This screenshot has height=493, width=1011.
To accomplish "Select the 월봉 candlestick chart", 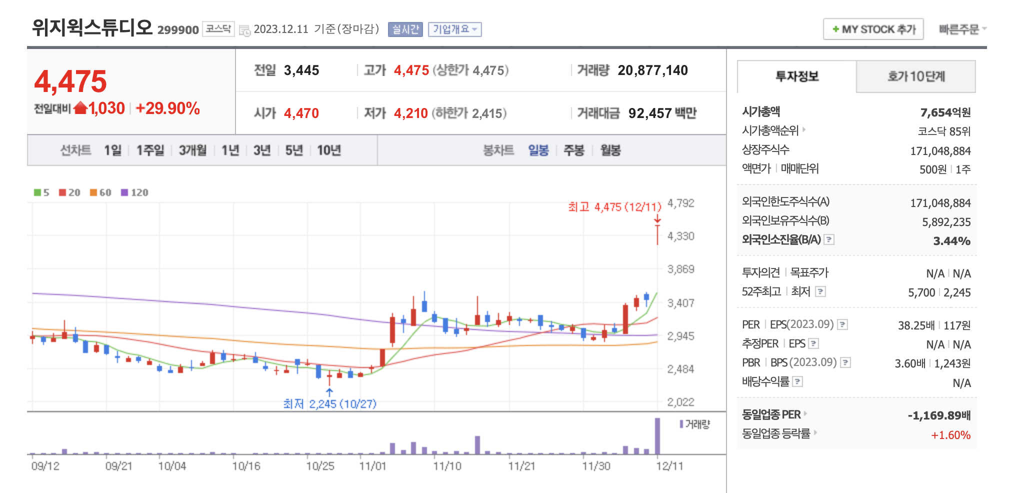I will tap(610, 150).
